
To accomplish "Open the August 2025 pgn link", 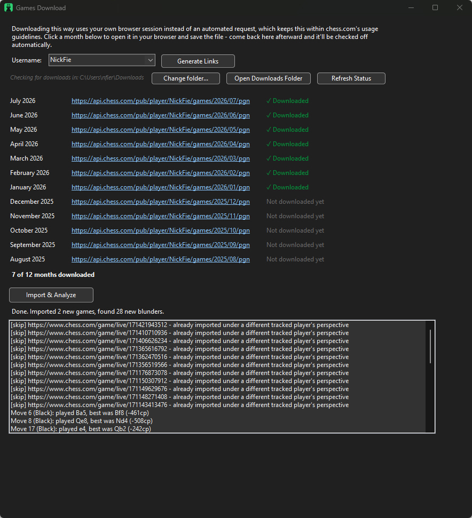I will pyautogui.click(x=161, y=259).
